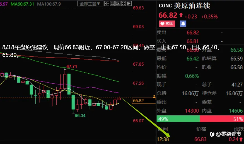Click the collapse side panel icon
This screenshot has width=244, height=144.
[129, 4]
